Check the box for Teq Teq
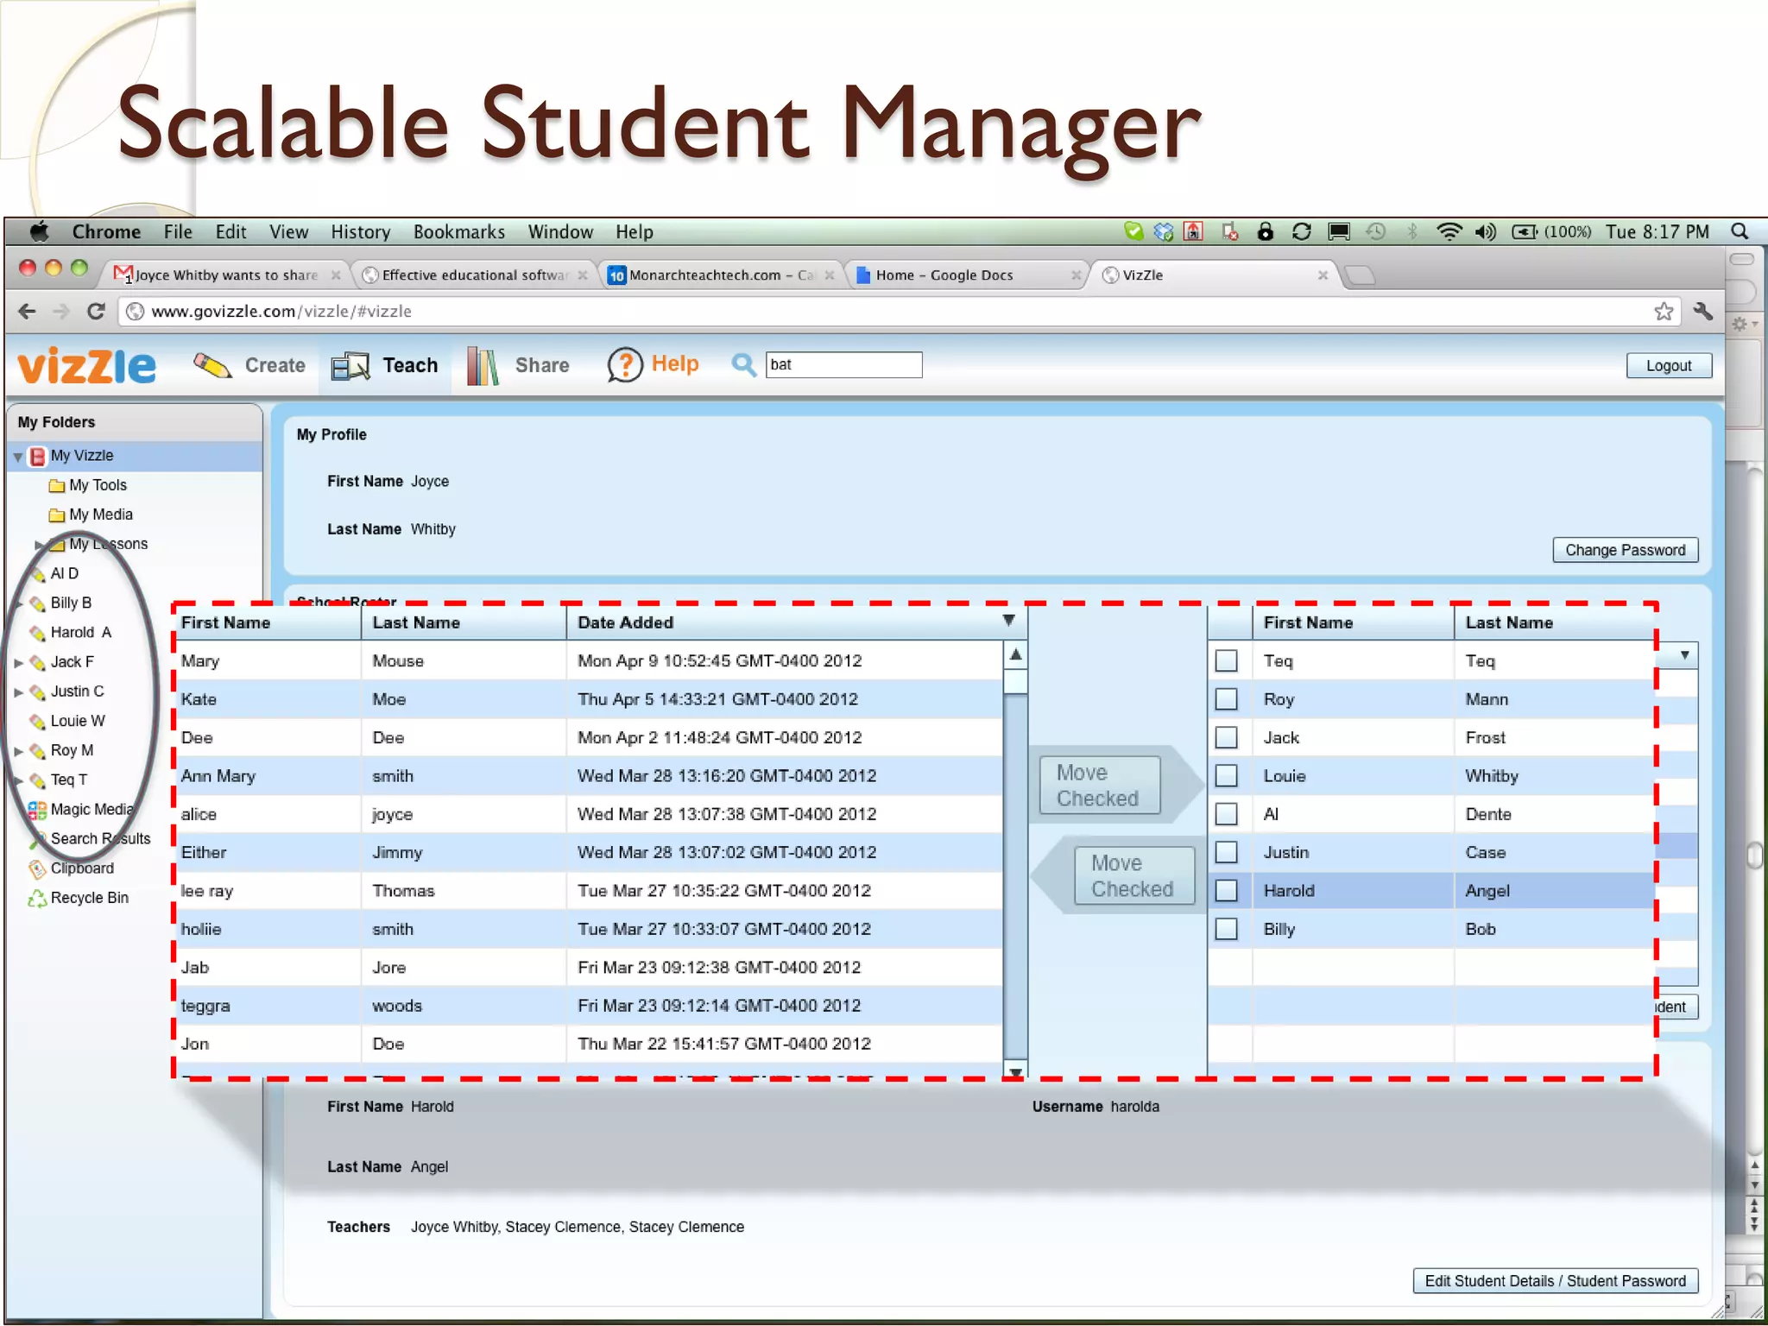 pyautogui.click(x=1226, y=661)
